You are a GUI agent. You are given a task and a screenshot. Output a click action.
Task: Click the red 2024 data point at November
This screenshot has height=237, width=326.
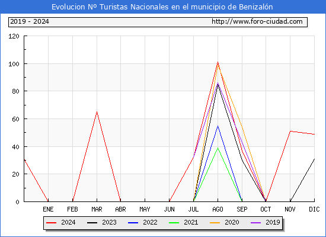tap(290, 131)
